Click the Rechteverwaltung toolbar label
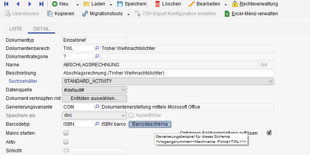 tap(259, 4)
